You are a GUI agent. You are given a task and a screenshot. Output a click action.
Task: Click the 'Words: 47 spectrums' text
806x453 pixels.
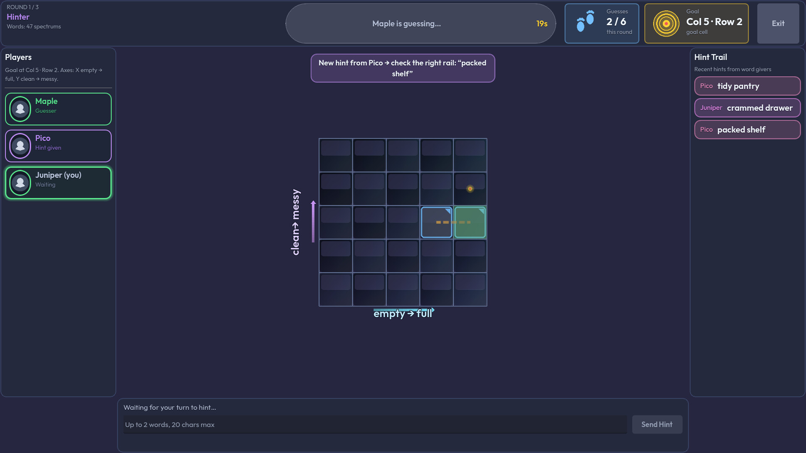(34, 26)
